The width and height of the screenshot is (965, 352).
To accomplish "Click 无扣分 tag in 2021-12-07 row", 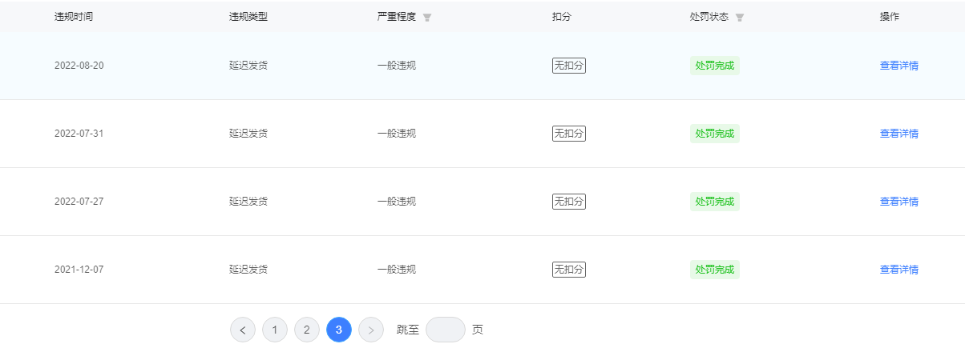I will pos(569,270).
